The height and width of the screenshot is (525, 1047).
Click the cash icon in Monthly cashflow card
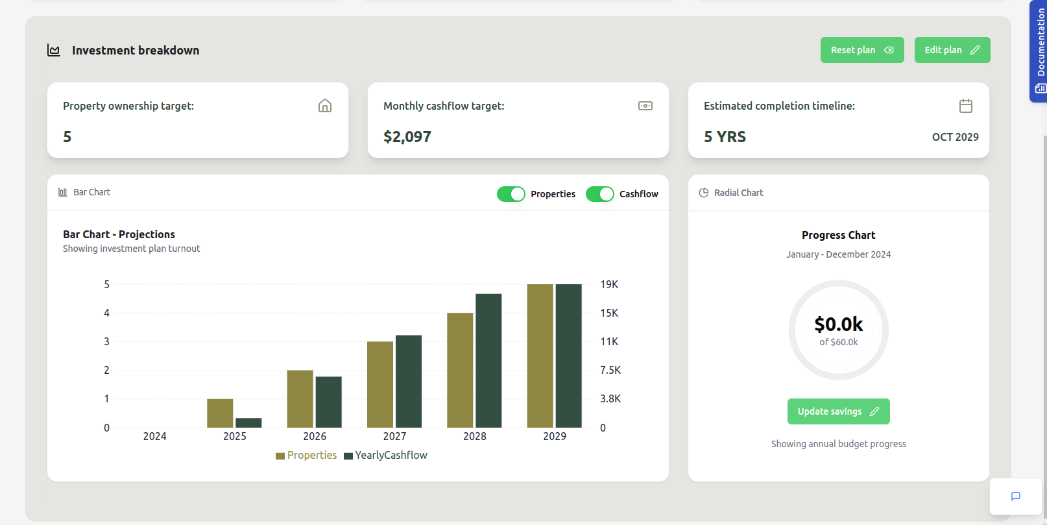pos(645,106)
